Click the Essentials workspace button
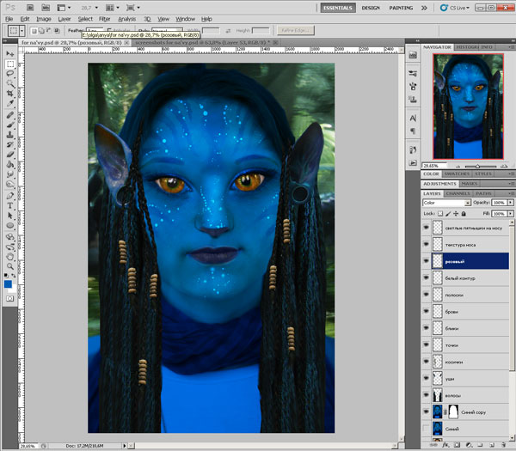This screenshot has width=516, height=451. 336,7
